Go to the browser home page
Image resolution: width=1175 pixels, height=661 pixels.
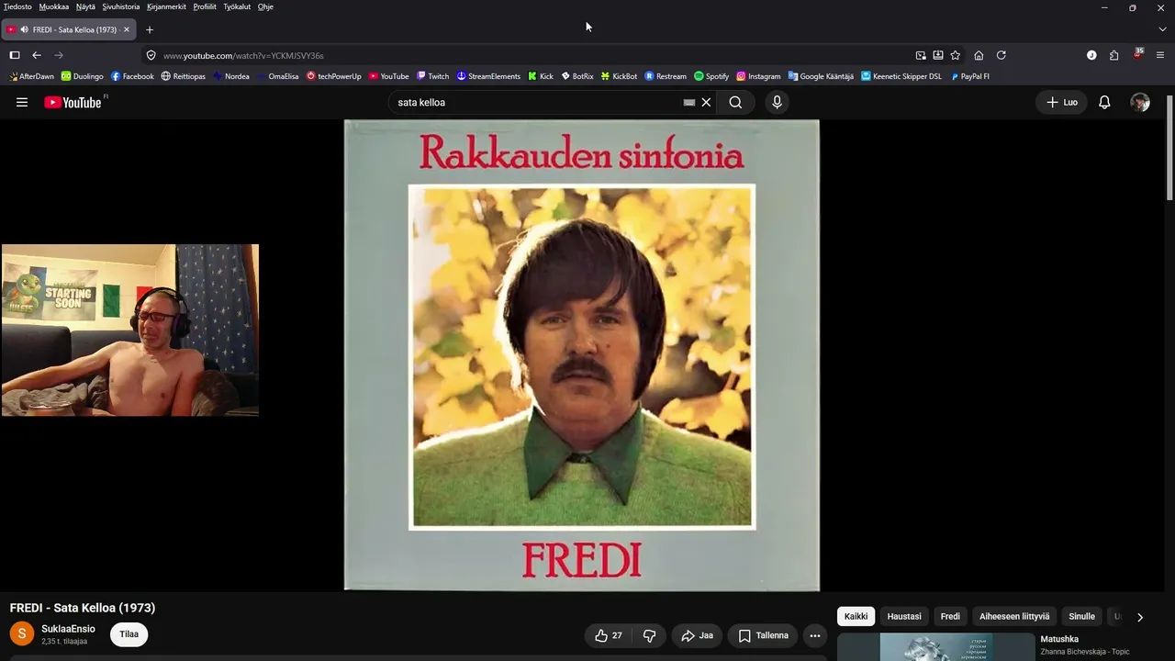tap(979, 55)
